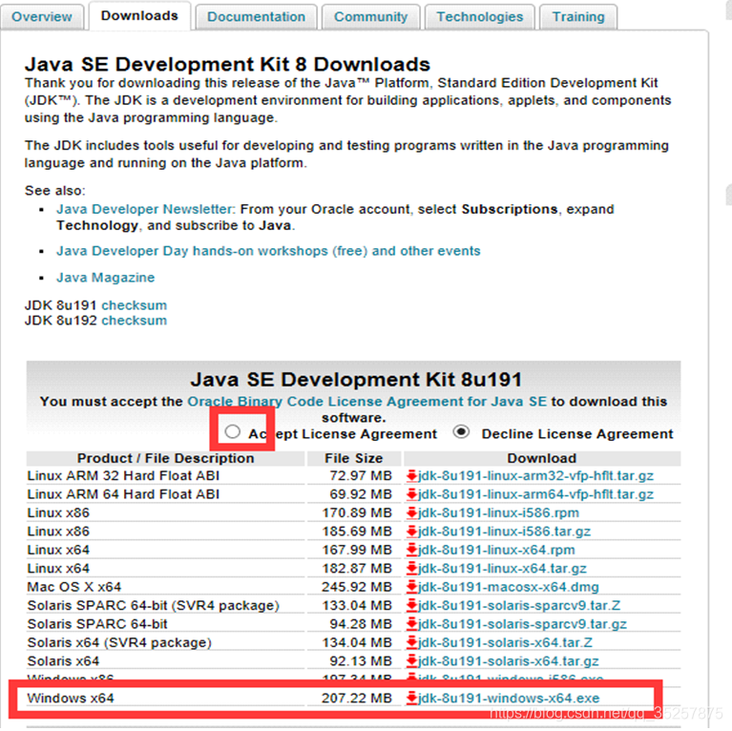
Task: Open the Training tab
Action: pyautogui.click(x=578, y=17)
